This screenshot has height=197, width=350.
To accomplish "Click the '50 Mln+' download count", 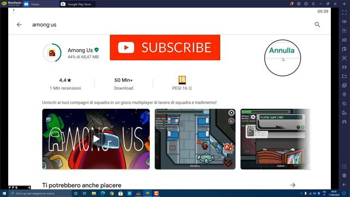I will pyautogui.click(x=124, y=80).
